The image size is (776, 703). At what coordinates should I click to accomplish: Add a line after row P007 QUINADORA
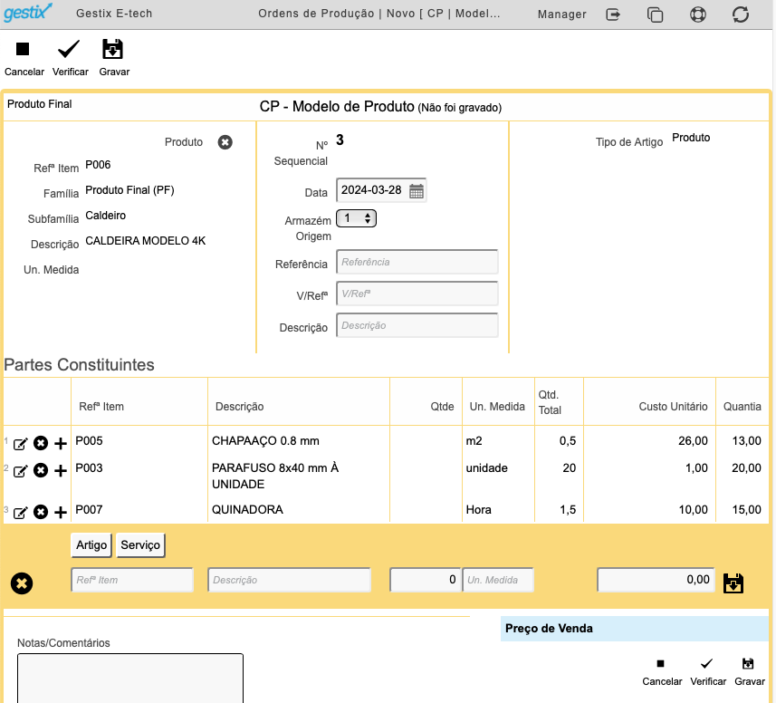61,512
